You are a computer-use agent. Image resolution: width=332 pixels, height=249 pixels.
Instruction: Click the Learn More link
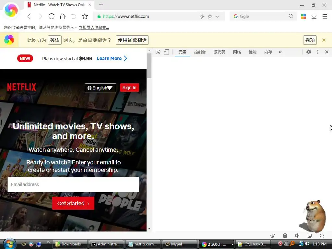(x=112, y=58)
